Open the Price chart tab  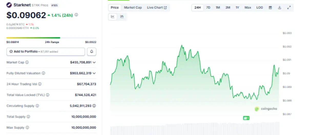115,8
